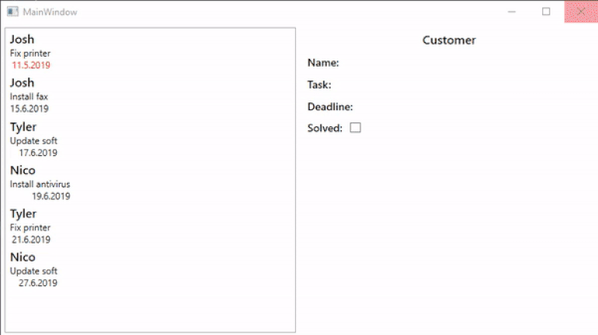598x335 pixels.
Task: Click the red 11.5.2019 deadline date
Action: point(30,65)
